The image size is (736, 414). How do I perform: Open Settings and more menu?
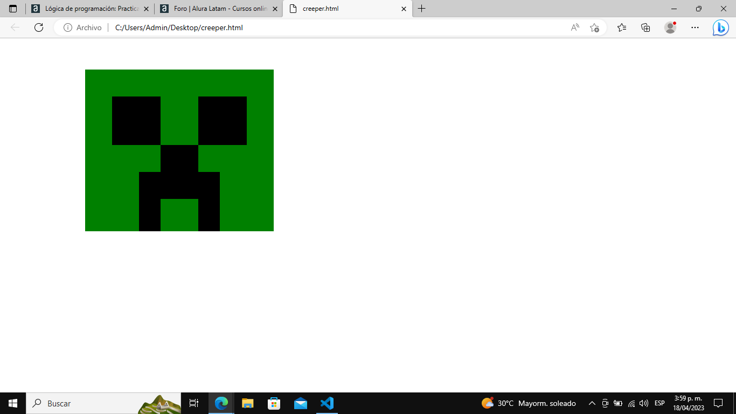695,27
